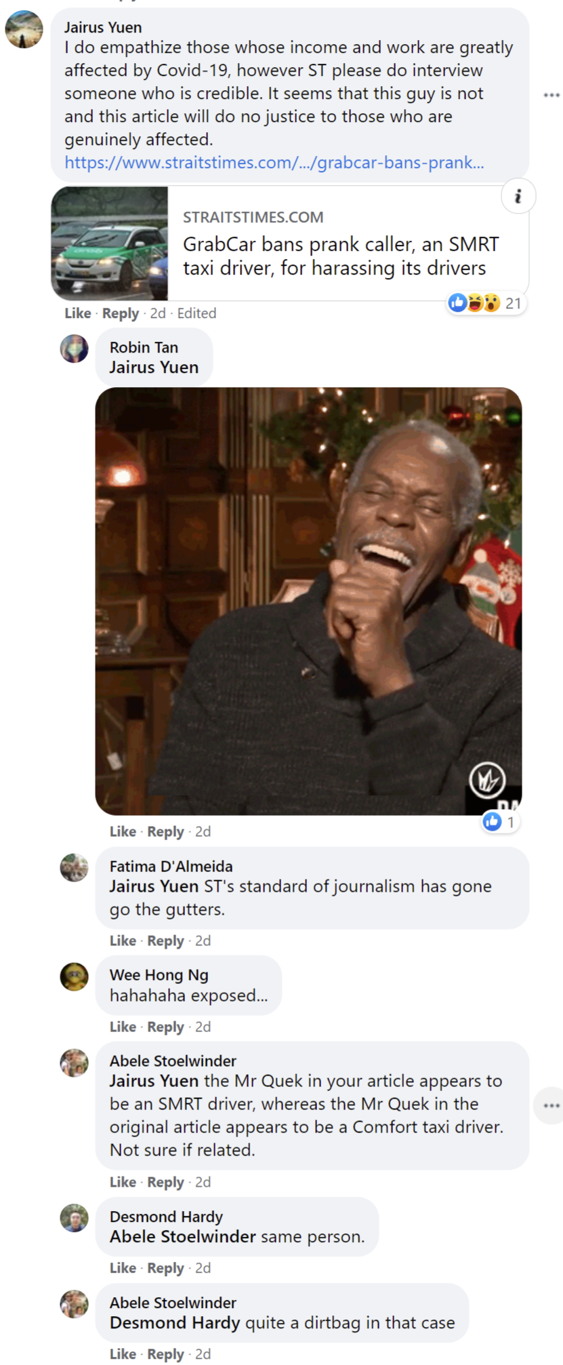Image resolution: width=563 pixels, height=1365 pixels.
Task: Open the straitstimes.com grabcar-bans-prank link
Action: pos(274,163)
